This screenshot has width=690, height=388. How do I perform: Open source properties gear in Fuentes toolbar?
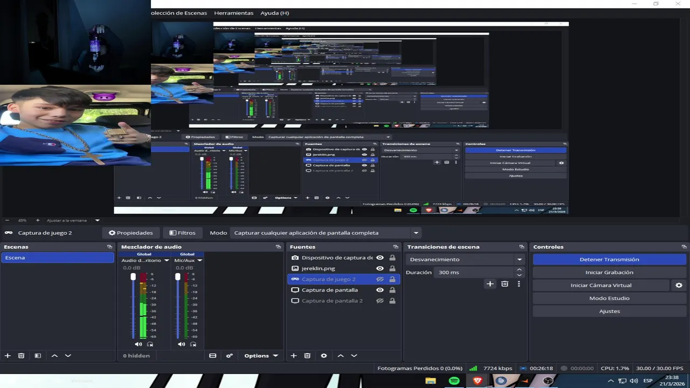[324, 356]
